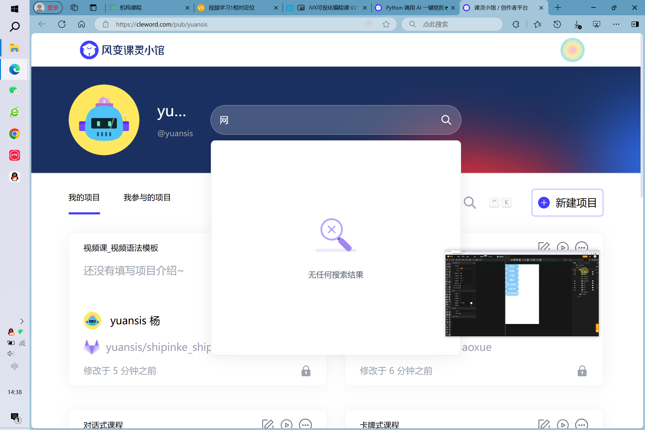This screenshot has height=430, width=645.
Task: Click the 14:38 clock
Action: [15, 392]
